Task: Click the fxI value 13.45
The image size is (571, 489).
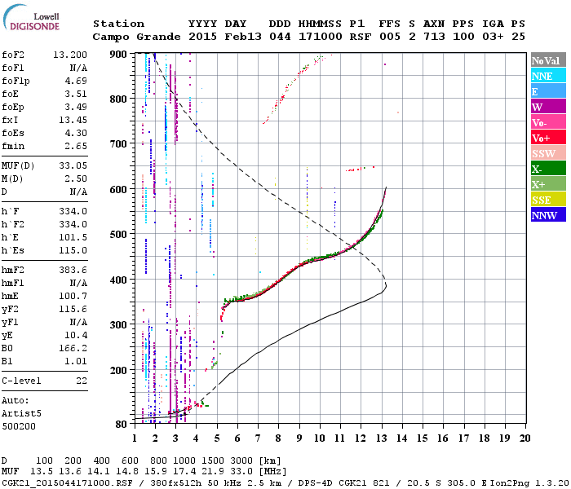Action: click(73, 120)
